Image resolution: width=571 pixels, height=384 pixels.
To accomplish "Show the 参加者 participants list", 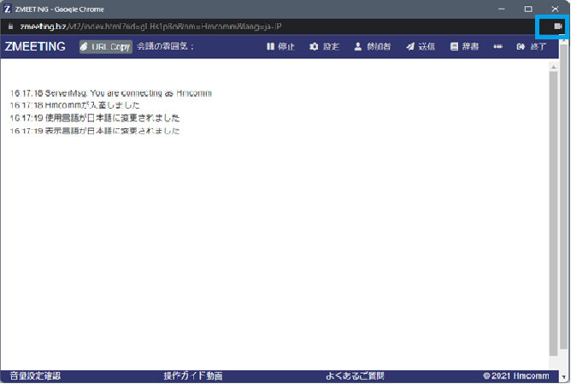I will point(373,47).
